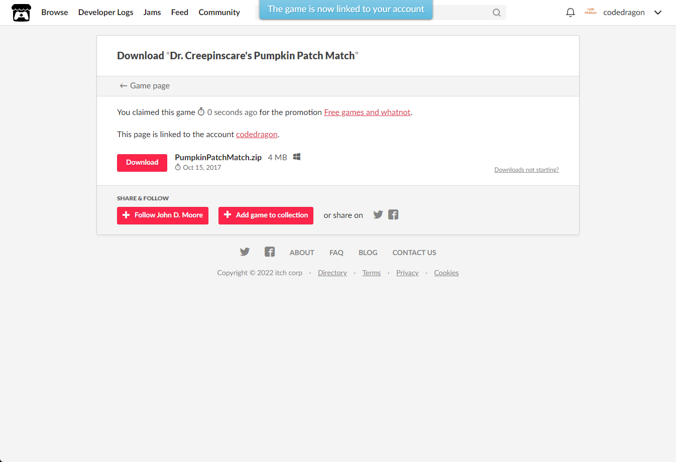Open the notifications bell
This screenshot has width=676, height=462.
coord(570,13)
